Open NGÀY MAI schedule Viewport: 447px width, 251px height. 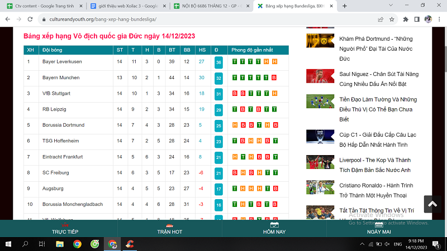coord(379,229)
